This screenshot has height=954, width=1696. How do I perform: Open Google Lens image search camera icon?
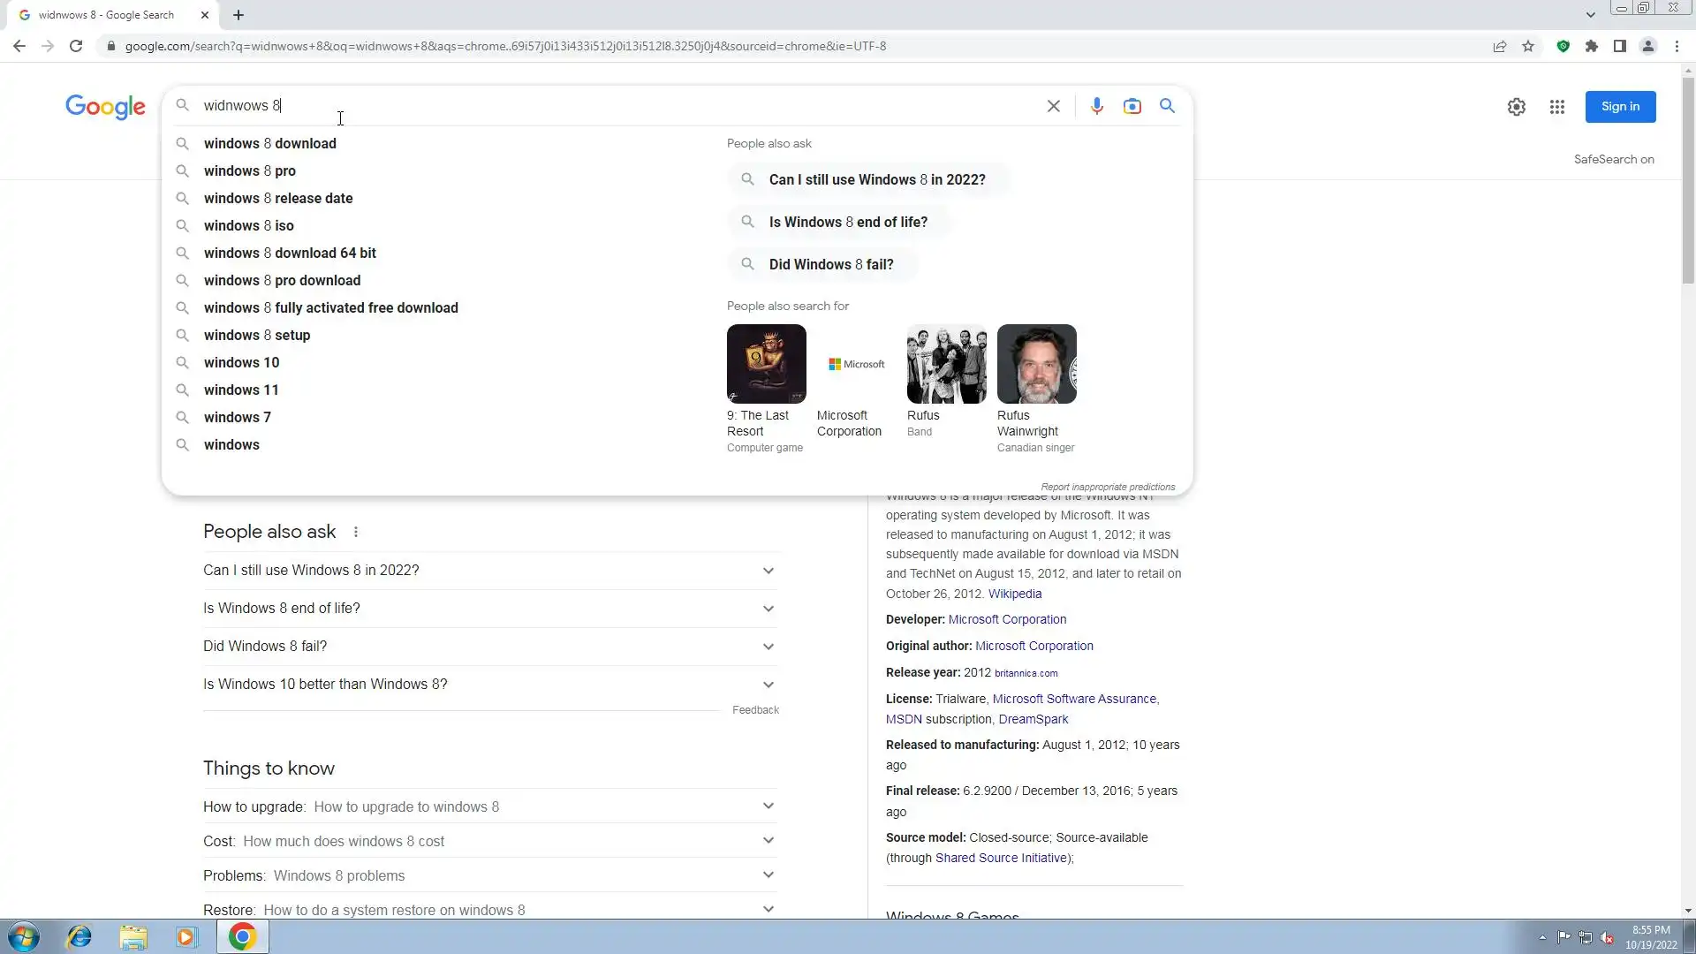point(1132,106)
